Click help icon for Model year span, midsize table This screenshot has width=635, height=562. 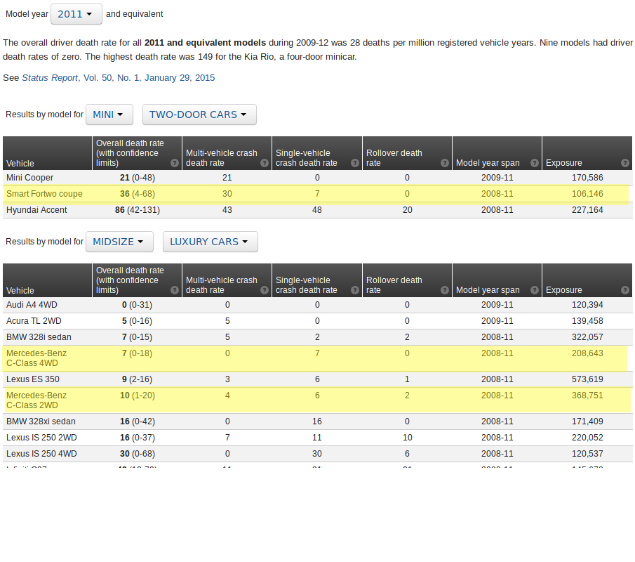[535, 290]
